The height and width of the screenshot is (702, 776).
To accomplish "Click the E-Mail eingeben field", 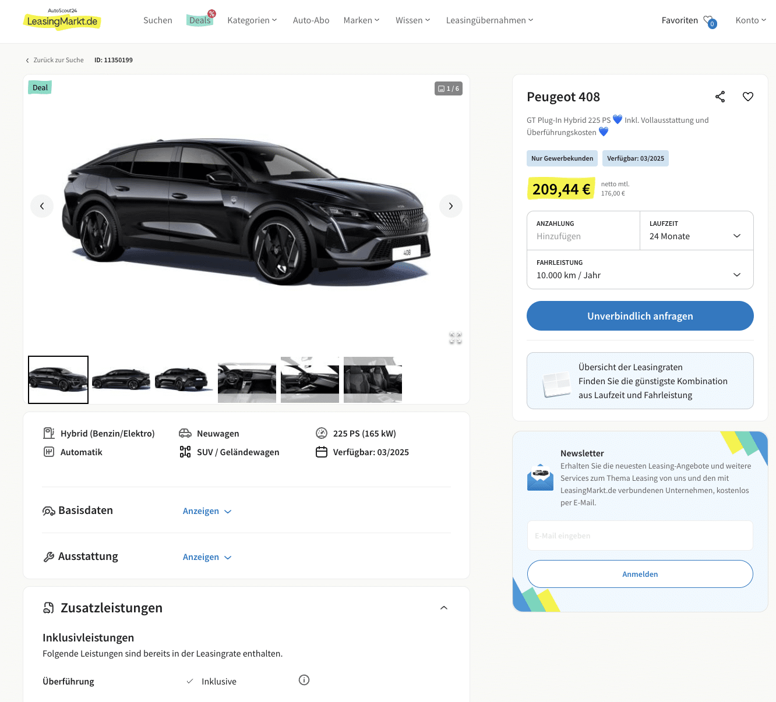I will 640,536.
